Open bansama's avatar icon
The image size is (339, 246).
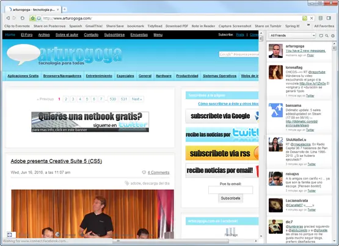point(275,110)
